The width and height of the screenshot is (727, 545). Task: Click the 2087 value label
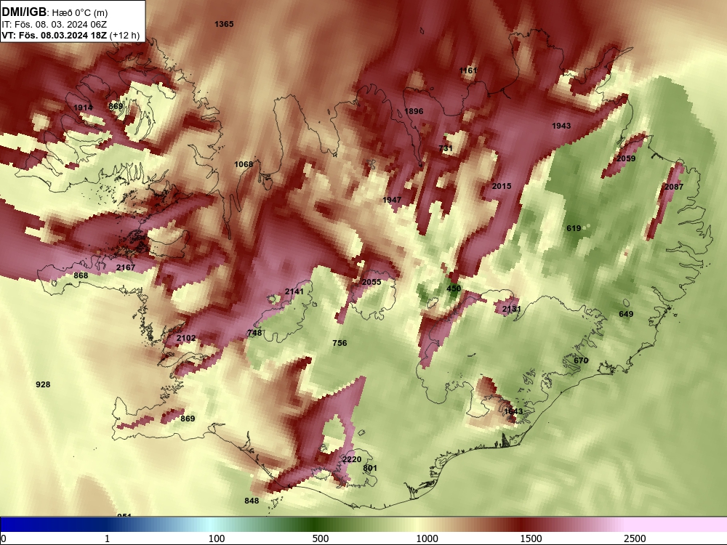(x=674, y=187)
